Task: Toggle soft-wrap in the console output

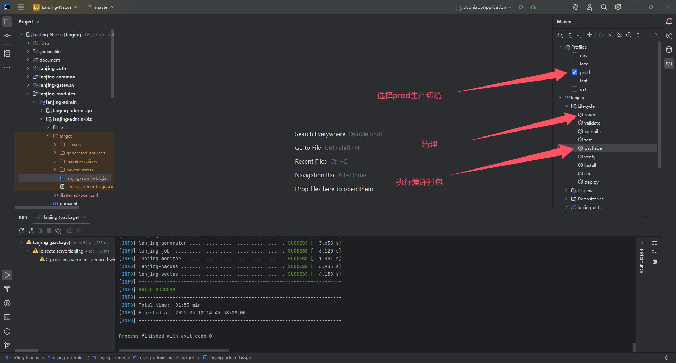Action: (655, 243)
